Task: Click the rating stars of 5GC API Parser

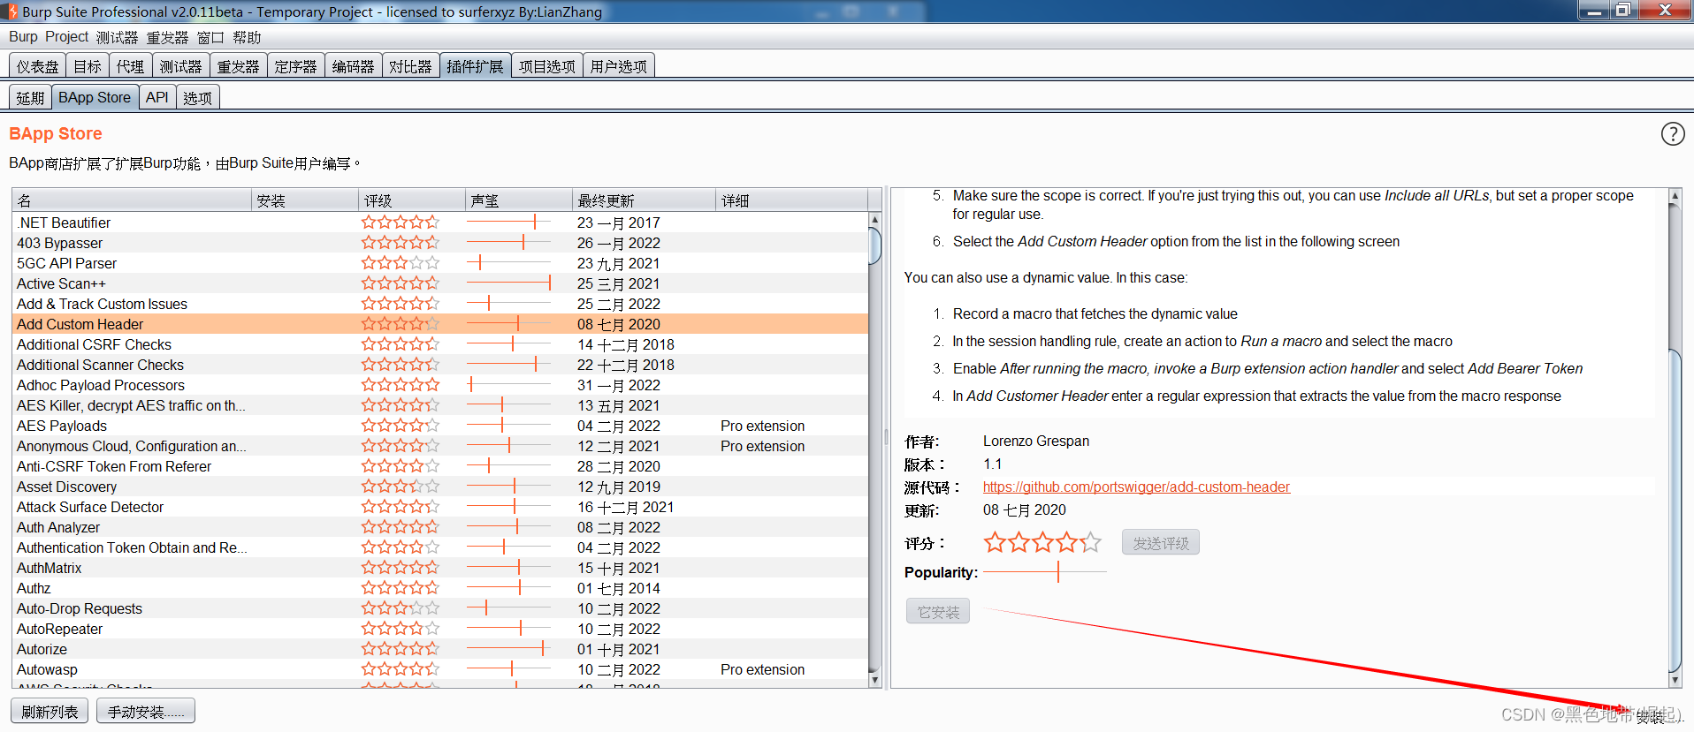Action: [x=400, y=263]
